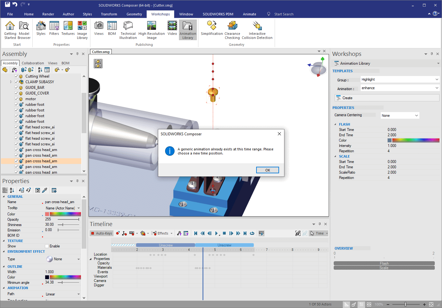
Task: Open Camera Centering None dropdown
Action: 400,116
